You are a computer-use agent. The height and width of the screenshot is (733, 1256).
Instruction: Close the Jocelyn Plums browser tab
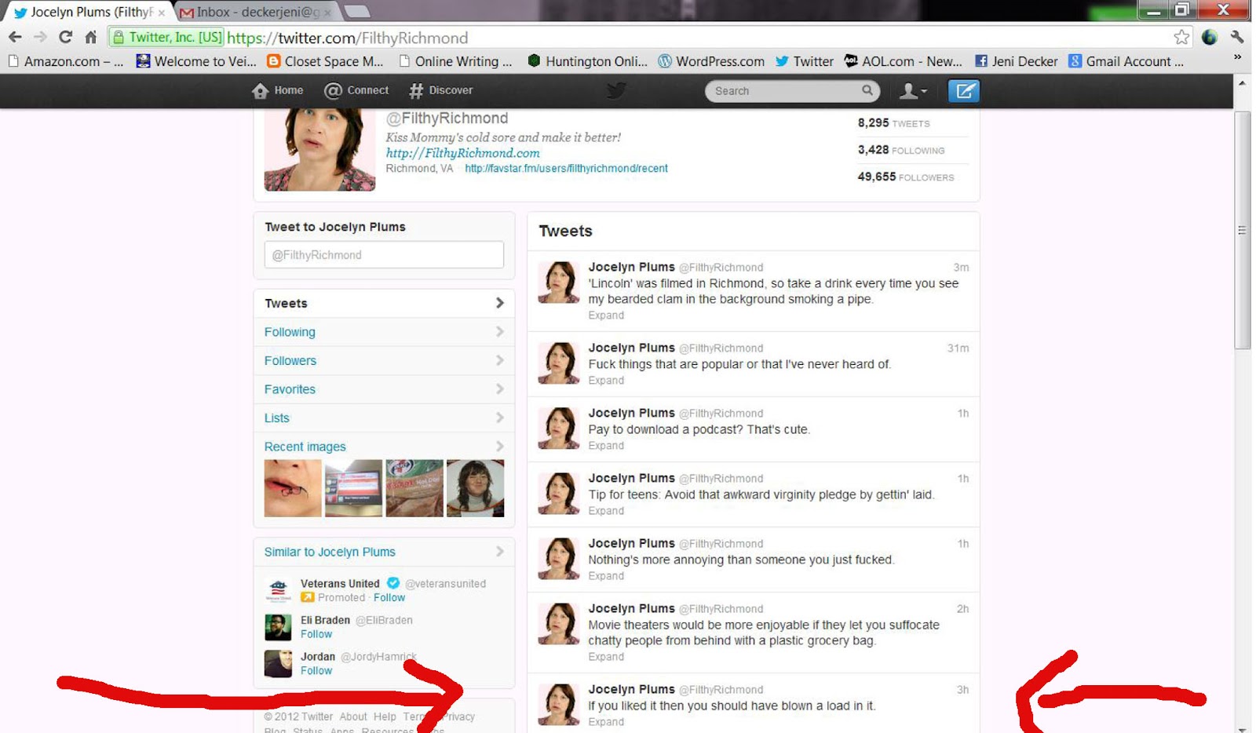(162, 13)
